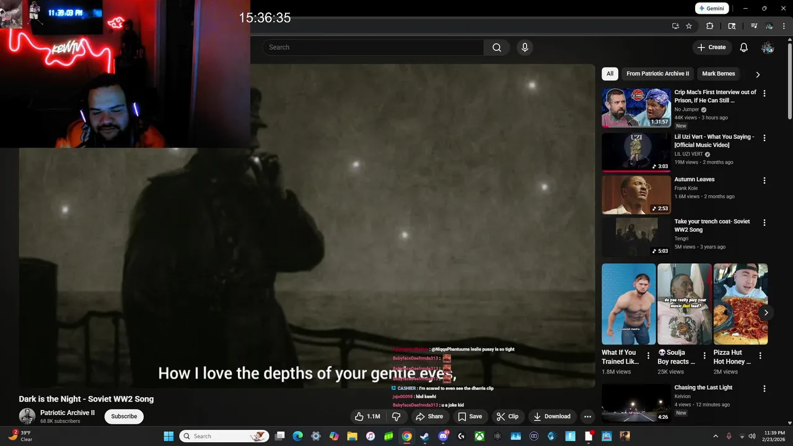Open Xbox app from taskbar

[x=479, y=436]
